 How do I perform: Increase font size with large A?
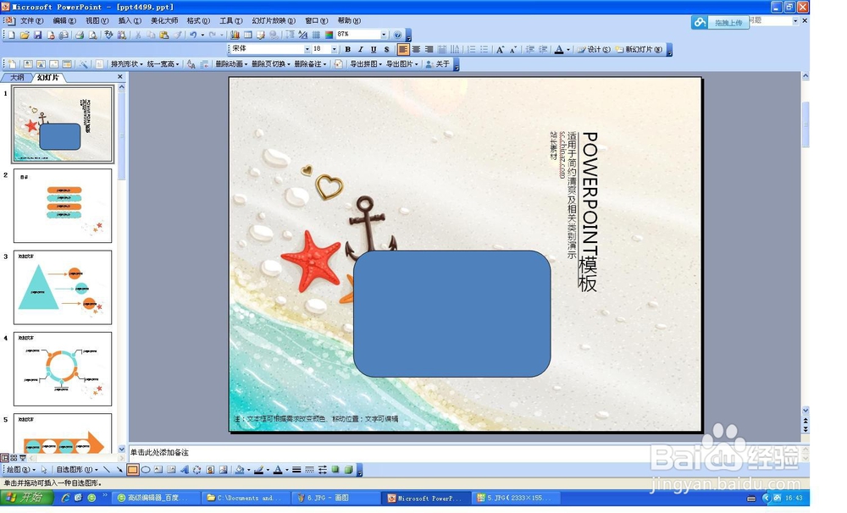(x=500, y=49)
